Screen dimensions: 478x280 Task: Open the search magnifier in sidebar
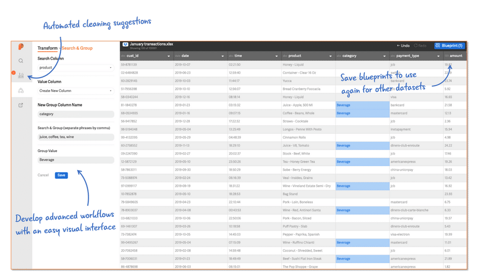click(x=21, y=61)
